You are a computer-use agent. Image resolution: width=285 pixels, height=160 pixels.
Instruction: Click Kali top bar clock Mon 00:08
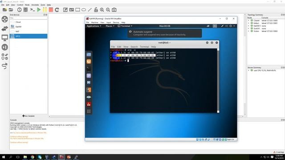(x=165, y=26)
